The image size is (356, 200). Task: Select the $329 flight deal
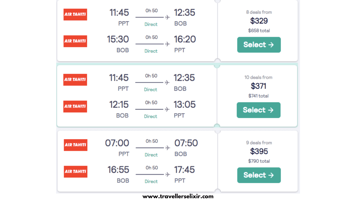(x=259, y=45)
